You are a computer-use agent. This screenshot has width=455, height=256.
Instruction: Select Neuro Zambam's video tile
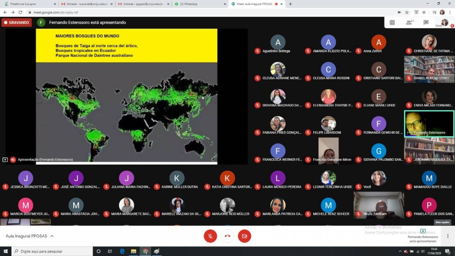pos(378,205)
